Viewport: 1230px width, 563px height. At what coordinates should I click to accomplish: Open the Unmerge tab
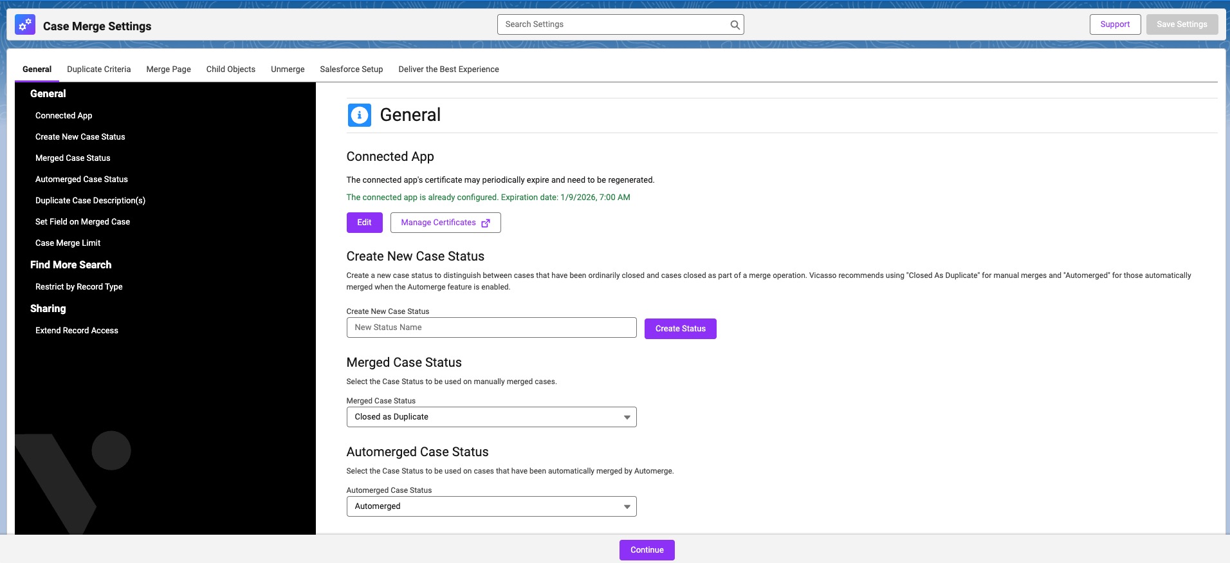[x=288, y=69]
